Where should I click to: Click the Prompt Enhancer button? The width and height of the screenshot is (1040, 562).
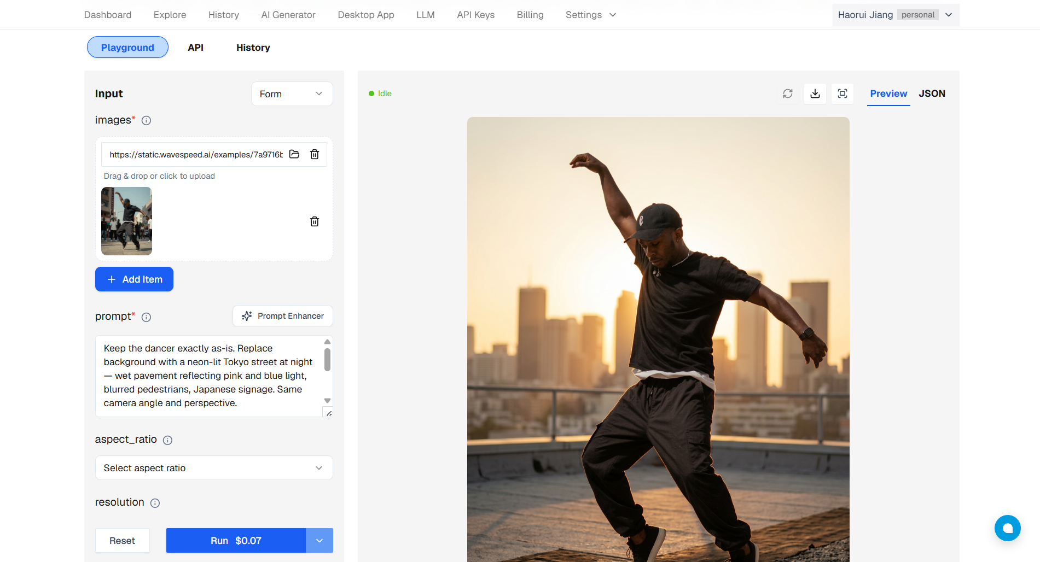coord(283,316)
